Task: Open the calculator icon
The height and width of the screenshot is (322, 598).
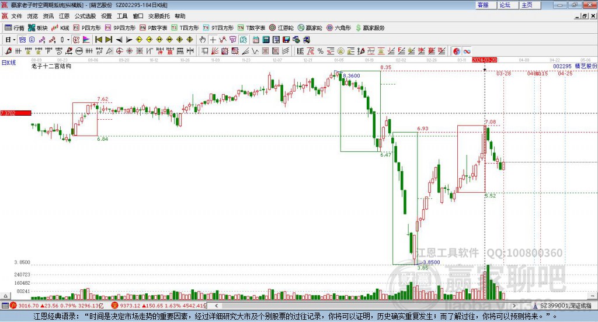Action: [266, 40]
